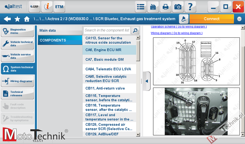Screen dimensions: 245x144
Task: Collapse the component list panel arrow
Action: click(146, 81)
